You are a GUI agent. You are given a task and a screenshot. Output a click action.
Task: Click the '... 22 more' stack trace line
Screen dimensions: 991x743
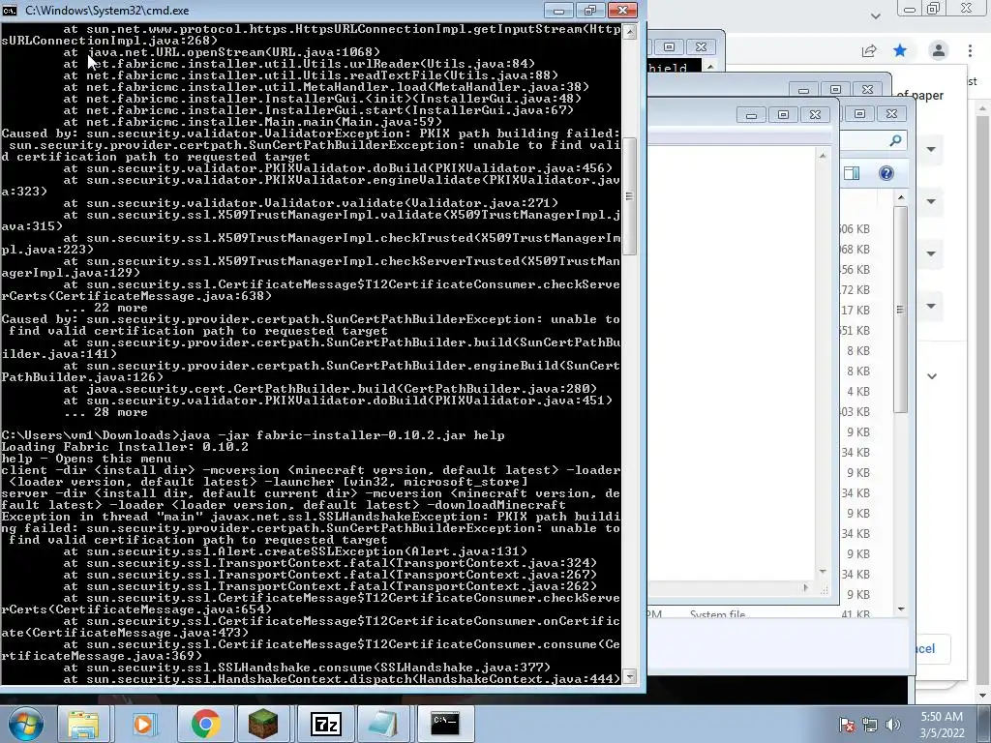pos(105,308)
